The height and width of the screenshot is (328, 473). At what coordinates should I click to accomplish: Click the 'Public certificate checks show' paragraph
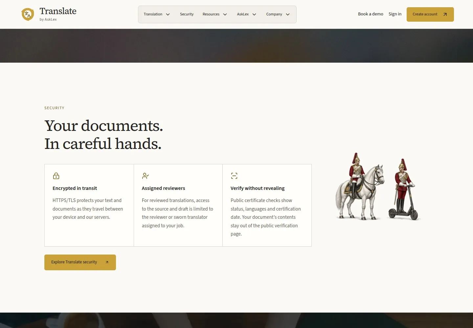click(266, 217)
